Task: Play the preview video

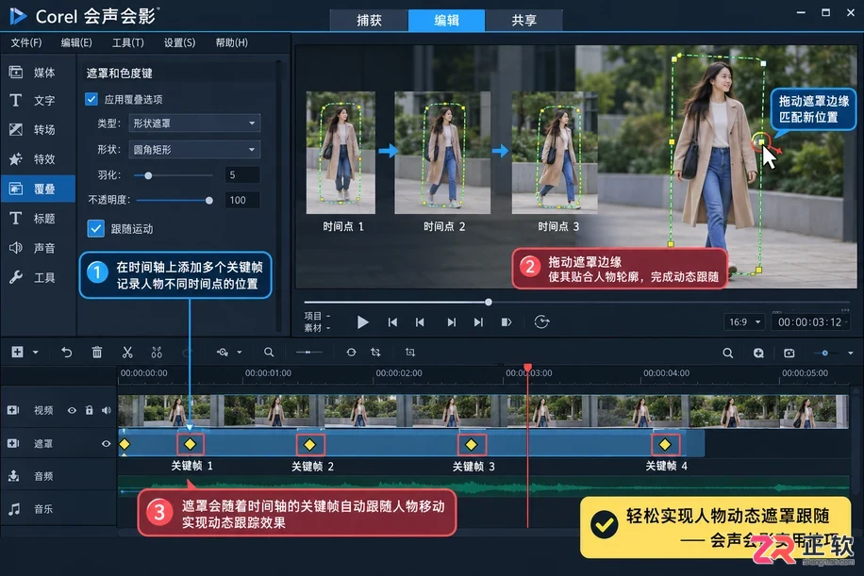Action: click(x=362, y=322)
